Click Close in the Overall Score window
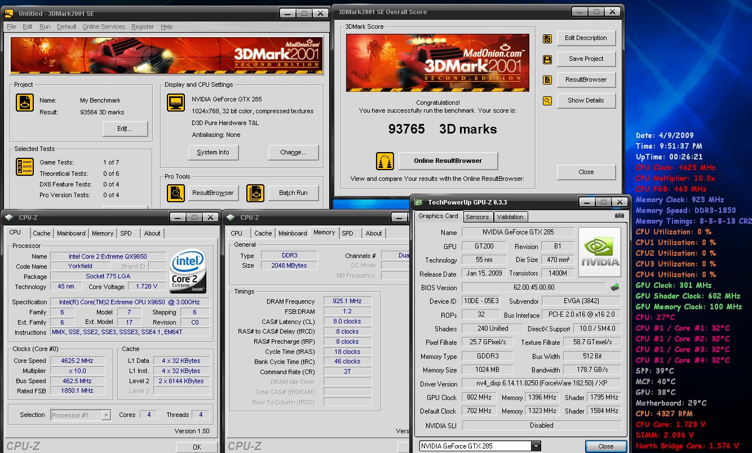The width and height of the screenshot is (752, 453). [x=586, y=172]
